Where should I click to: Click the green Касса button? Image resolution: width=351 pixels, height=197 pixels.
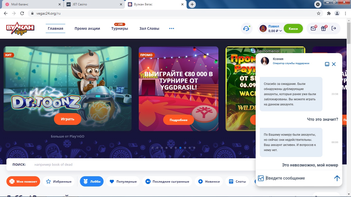point(293,28)
